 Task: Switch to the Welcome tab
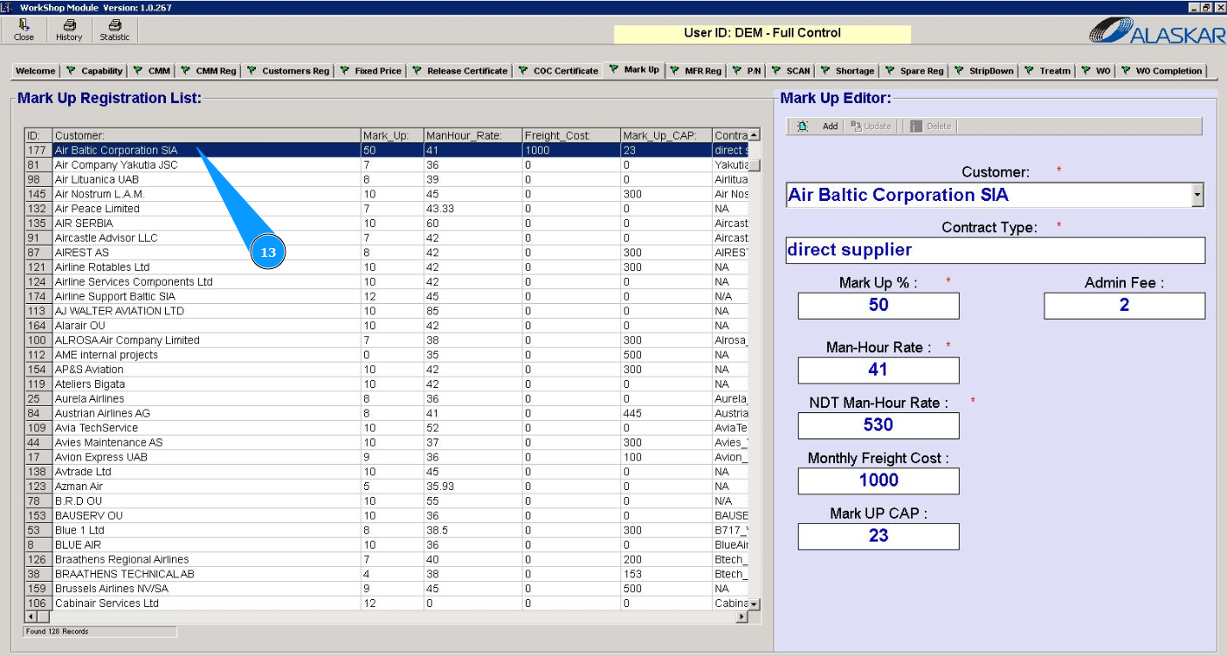click(35, 71)
